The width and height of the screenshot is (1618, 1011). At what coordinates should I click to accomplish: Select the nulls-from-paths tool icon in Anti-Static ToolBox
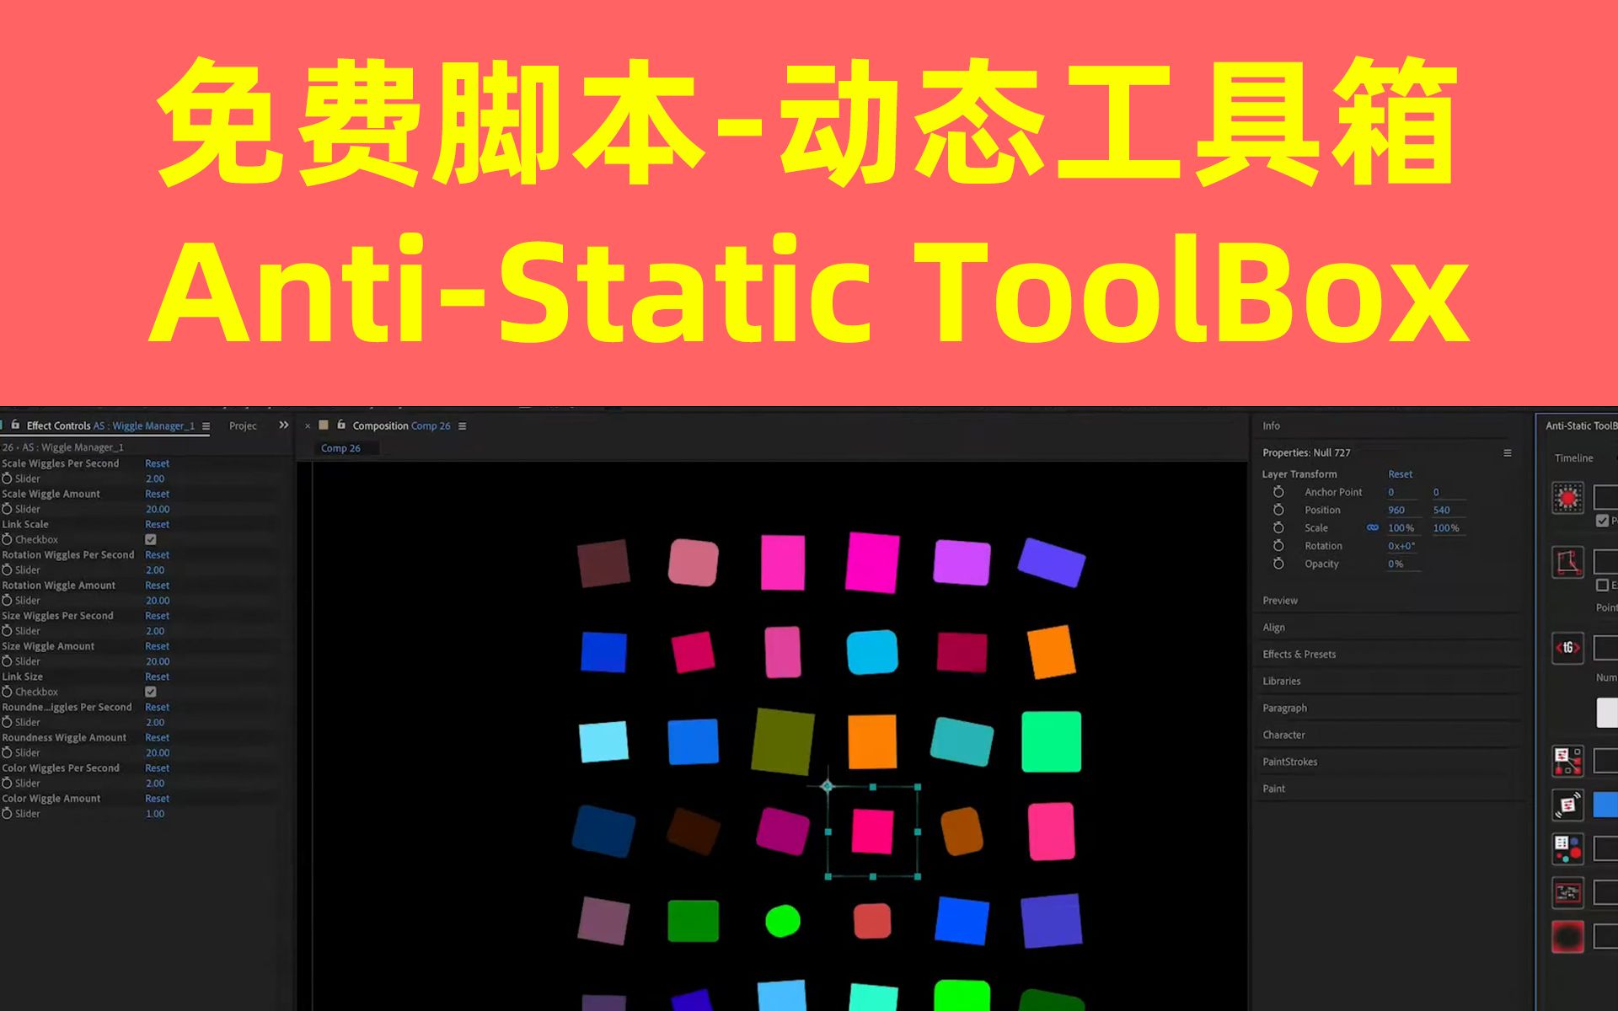[x=1567, y=562]
